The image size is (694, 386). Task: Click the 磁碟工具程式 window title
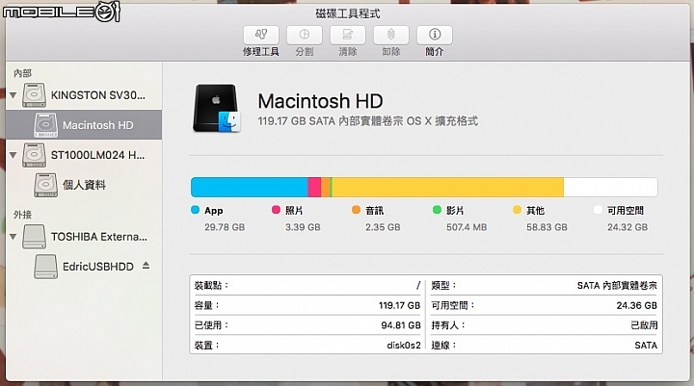(347, 13)
